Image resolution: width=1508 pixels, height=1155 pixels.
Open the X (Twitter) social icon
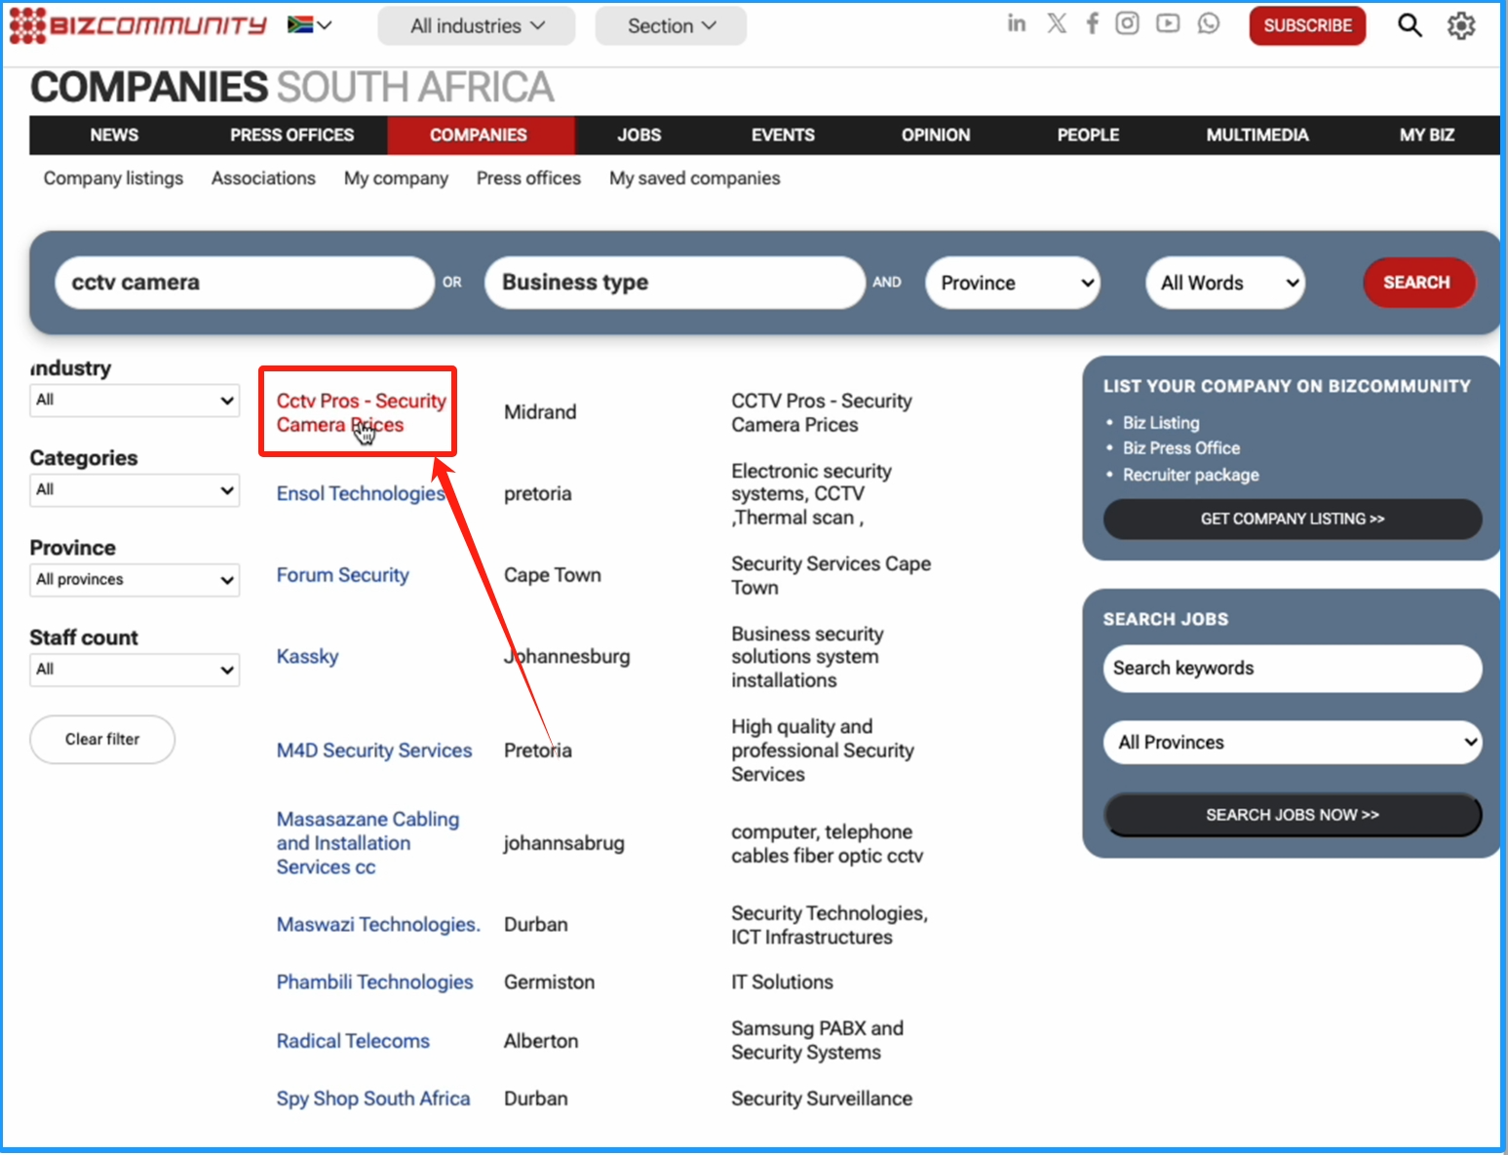tap(1057, 23)
